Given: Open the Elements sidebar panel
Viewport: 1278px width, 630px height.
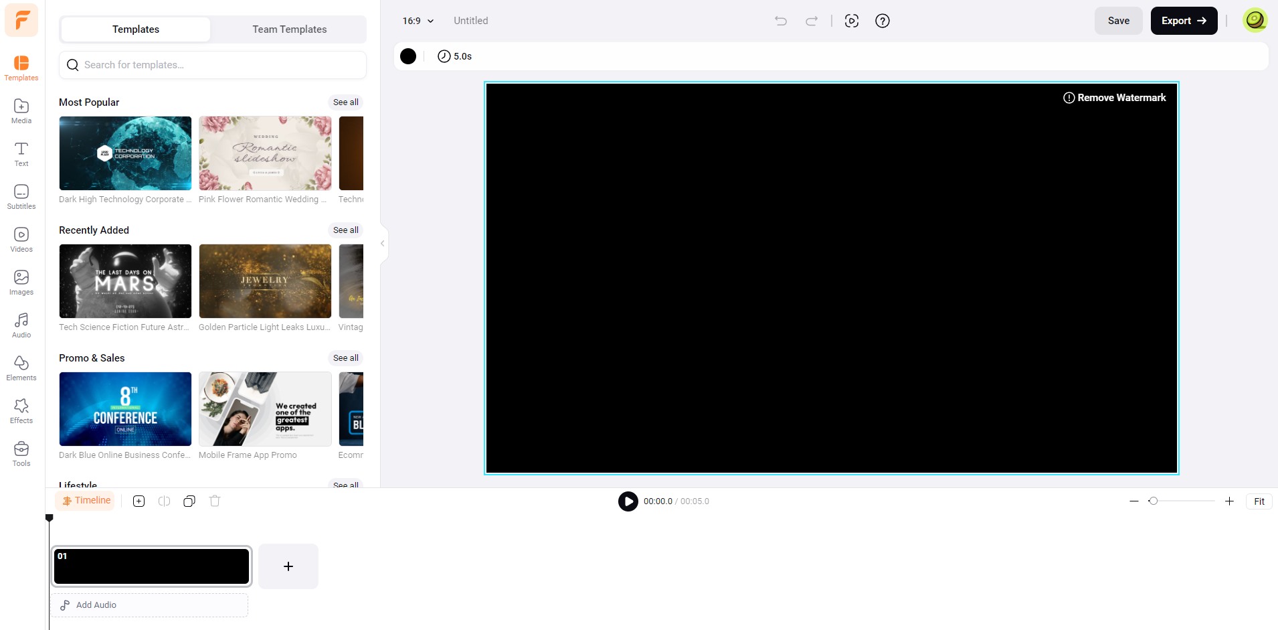Looking at the screenshot, I should (x=21, y=368).
